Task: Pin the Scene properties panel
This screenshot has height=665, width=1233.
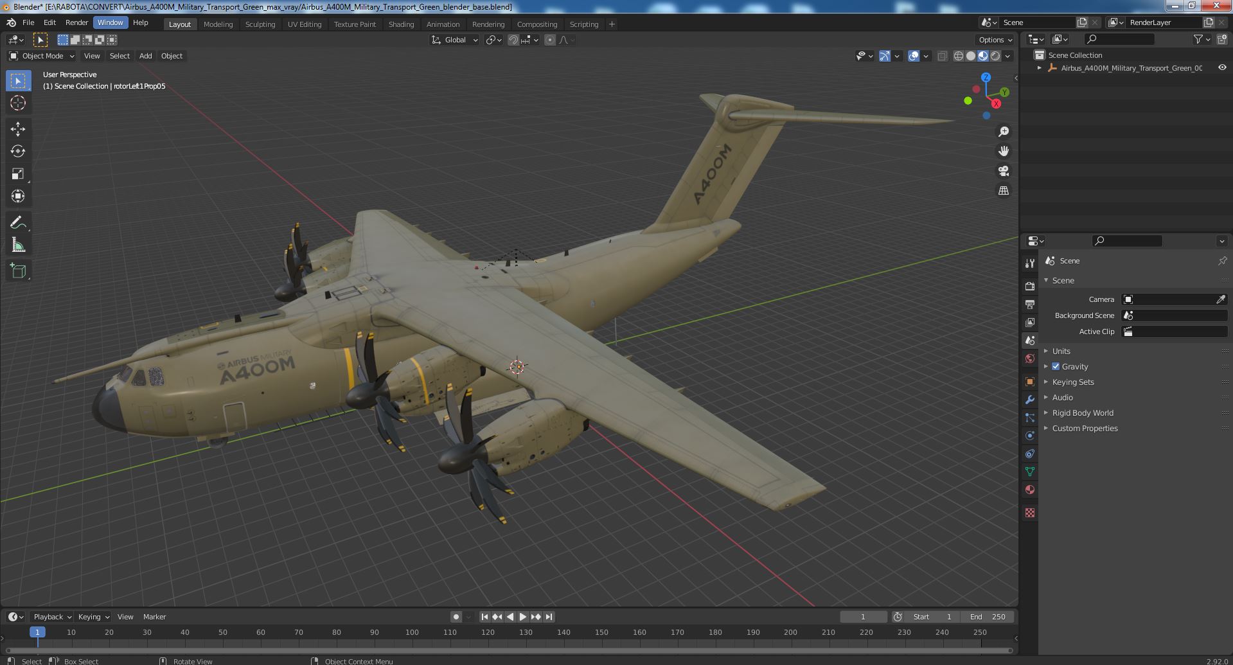Action: (1222, 261)
